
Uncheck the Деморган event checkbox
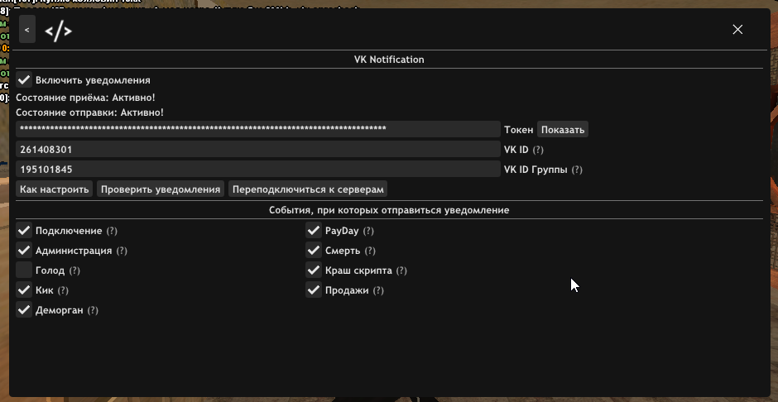pyautogui.click(x=24, y=310)
